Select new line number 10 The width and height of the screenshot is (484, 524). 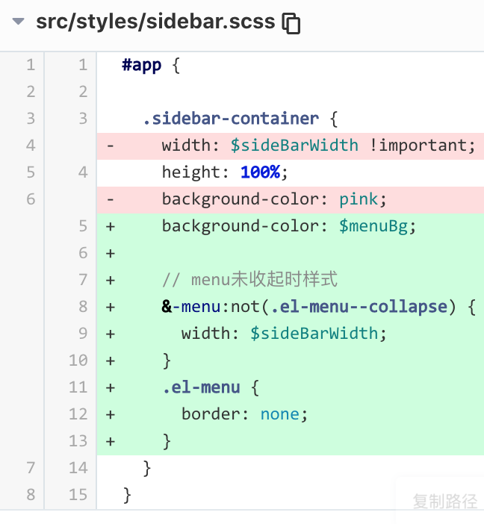tap(78, 361)
